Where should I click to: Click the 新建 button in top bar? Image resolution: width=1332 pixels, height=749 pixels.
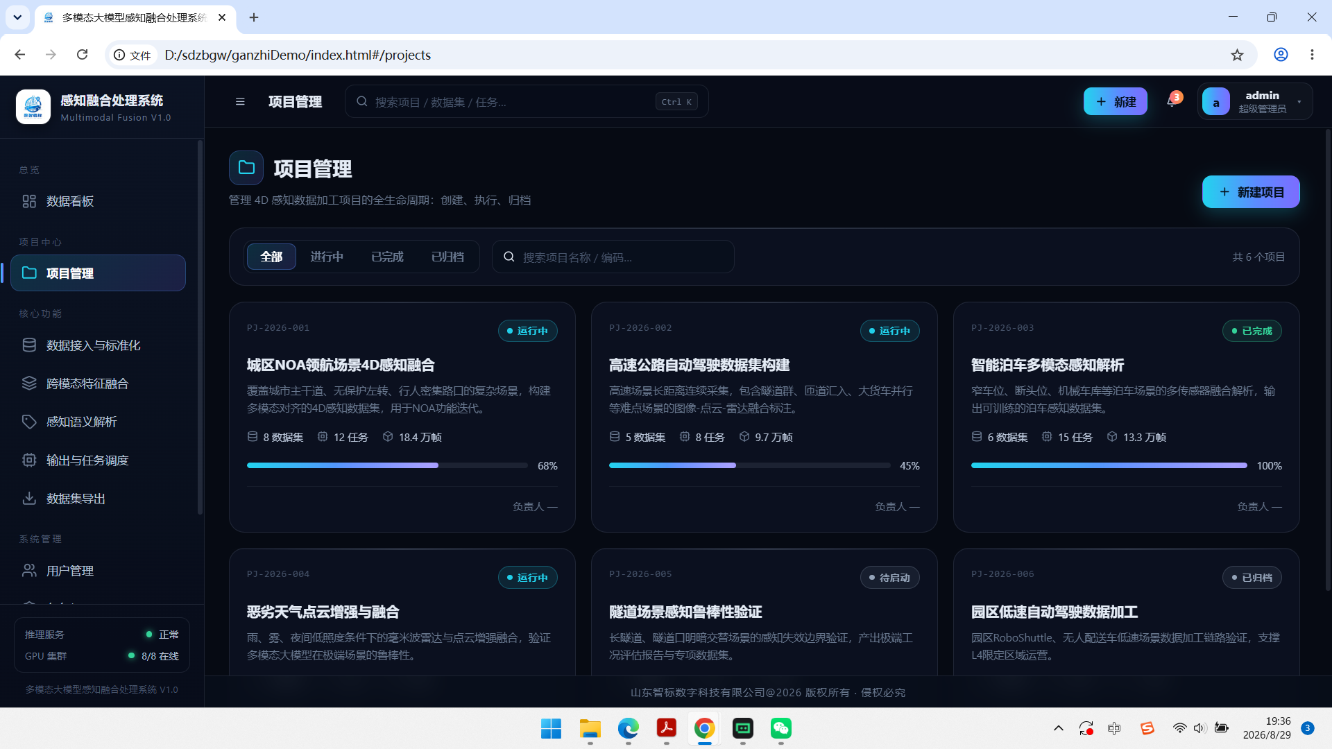[x=1116, y=101]
